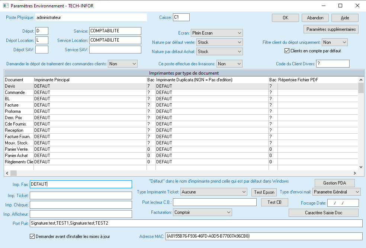Expand 'Nature par défaut vente' dropdown
The width and height of the screenshot is (366, 248).
(x=219, y=42)
